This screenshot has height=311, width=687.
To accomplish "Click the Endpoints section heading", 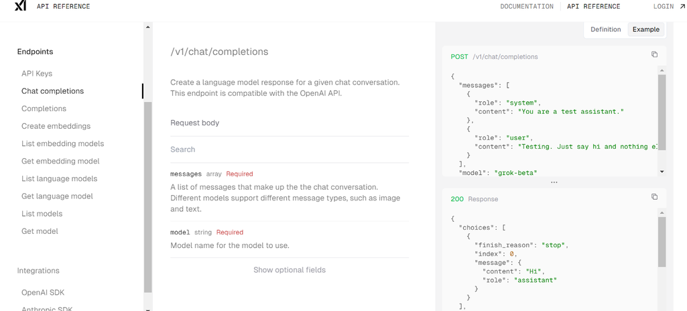I will (35, 52).
